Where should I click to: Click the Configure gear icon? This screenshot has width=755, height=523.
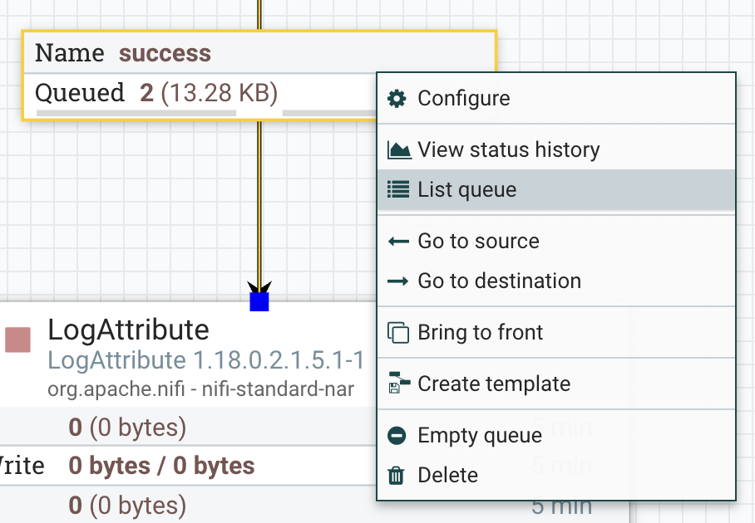[x=397, y=99]
